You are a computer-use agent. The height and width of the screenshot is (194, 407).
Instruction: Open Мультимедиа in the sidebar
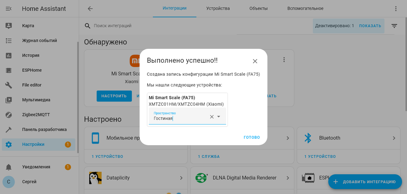coord(38,100)
